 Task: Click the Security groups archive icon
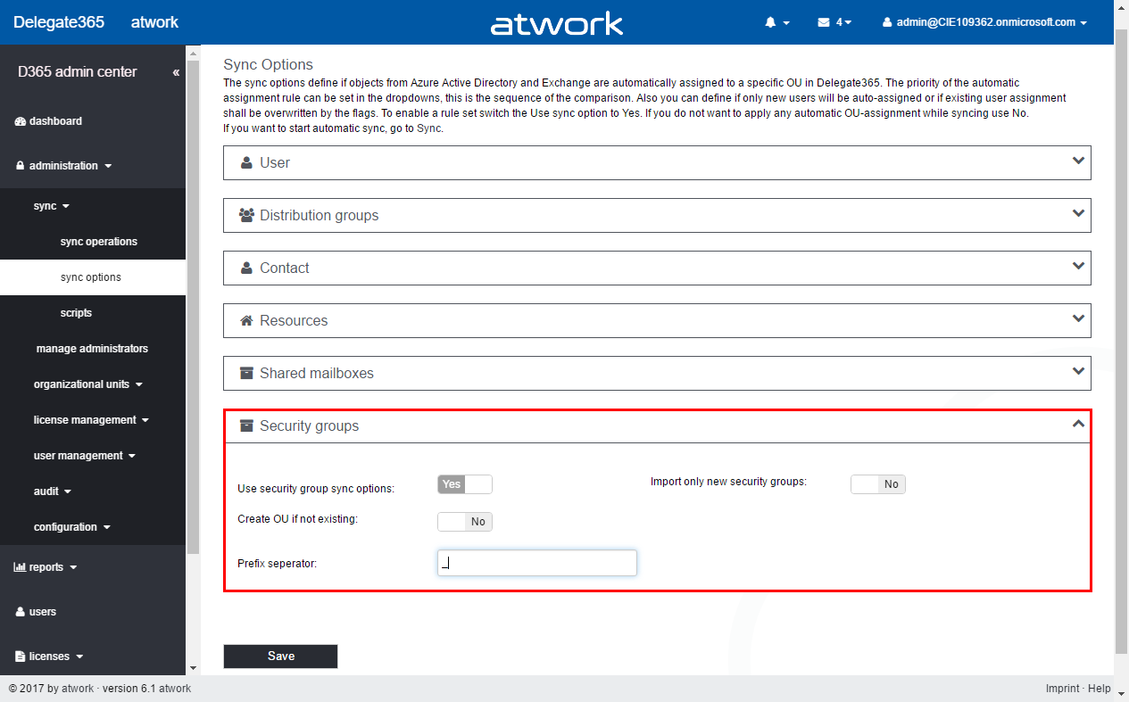pos(247,425)
